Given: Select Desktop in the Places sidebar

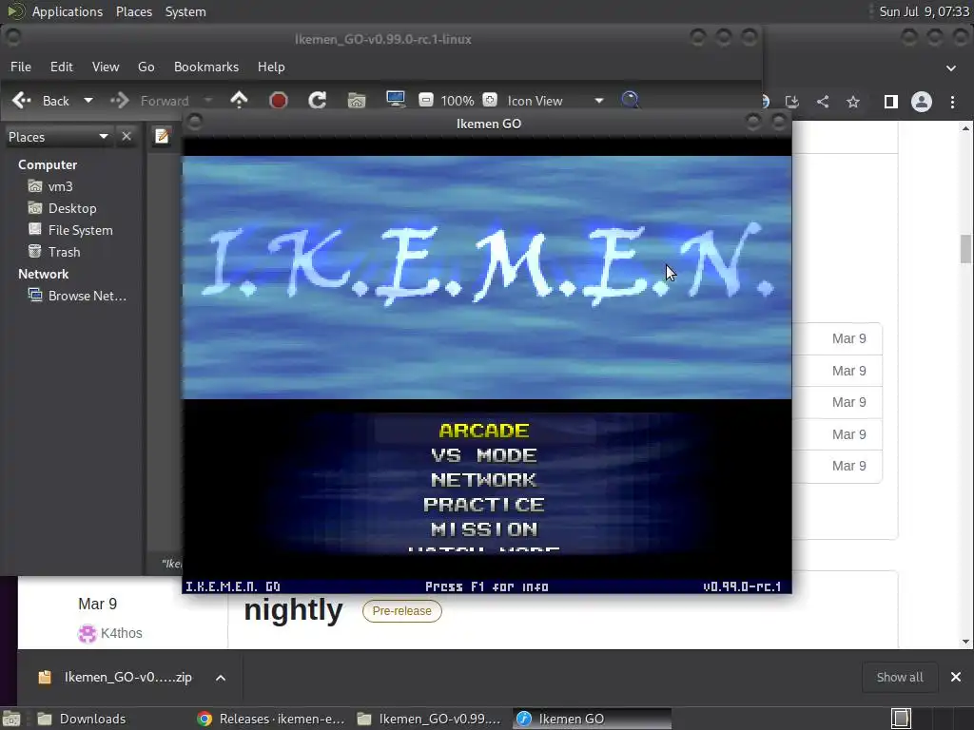Looking at the screenshot, I should click(62, 208).
